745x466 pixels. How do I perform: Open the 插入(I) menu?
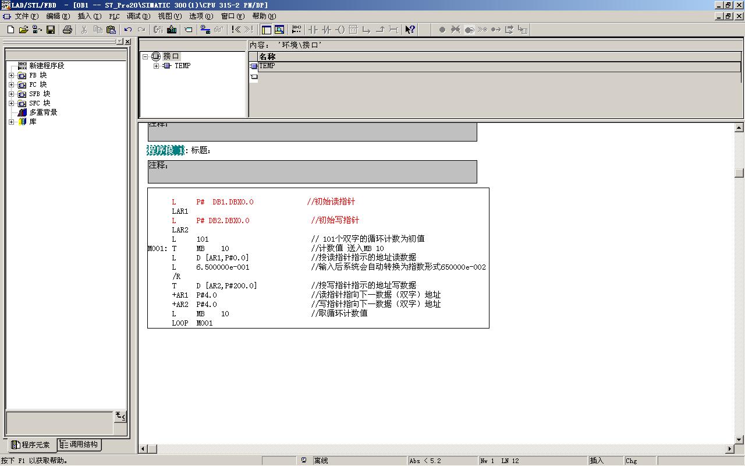(x=89, y=16)
